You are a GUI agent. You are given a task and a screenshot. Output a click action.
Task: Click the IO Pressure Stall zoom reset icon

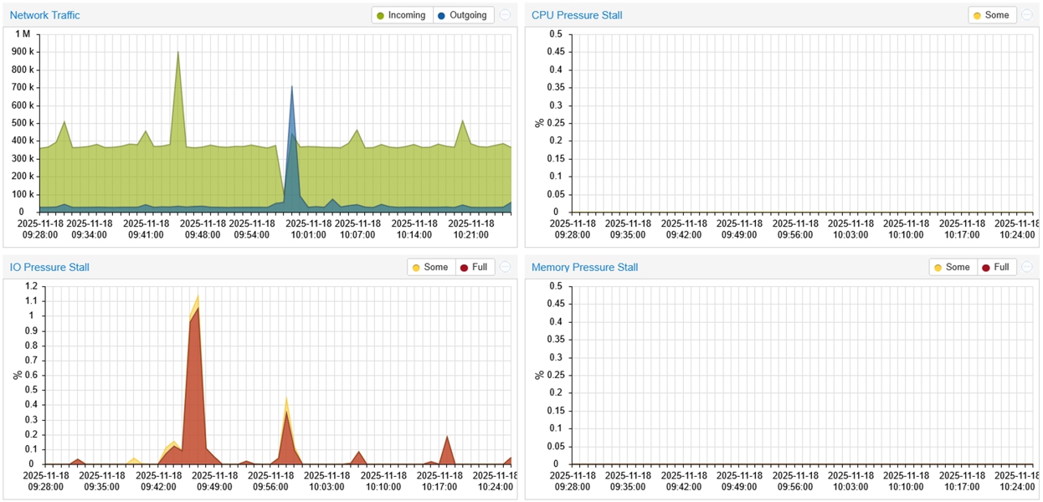pos(505,267)
